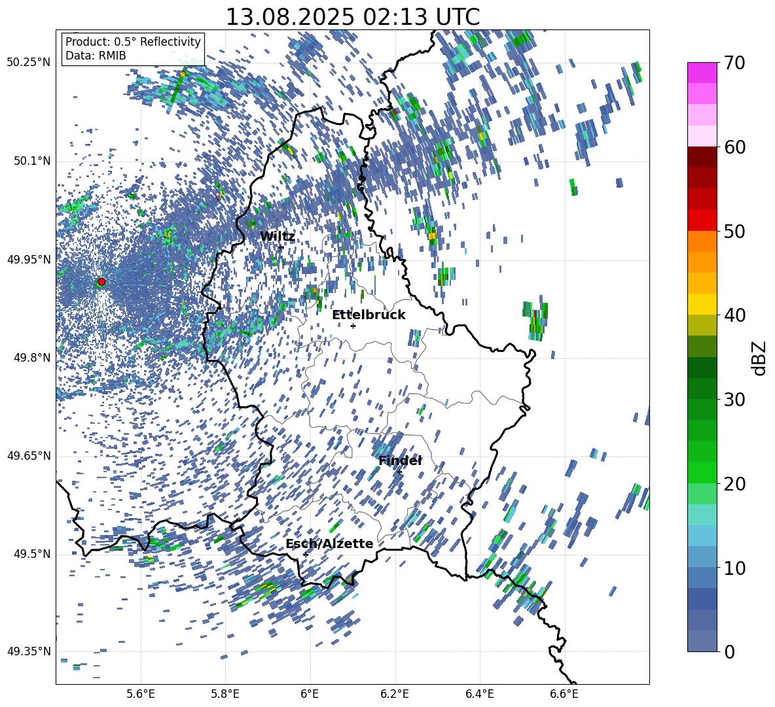775x707 pixels.
Task: Click the 50.1°N latitude label
Action: click(x=32, y=162)
